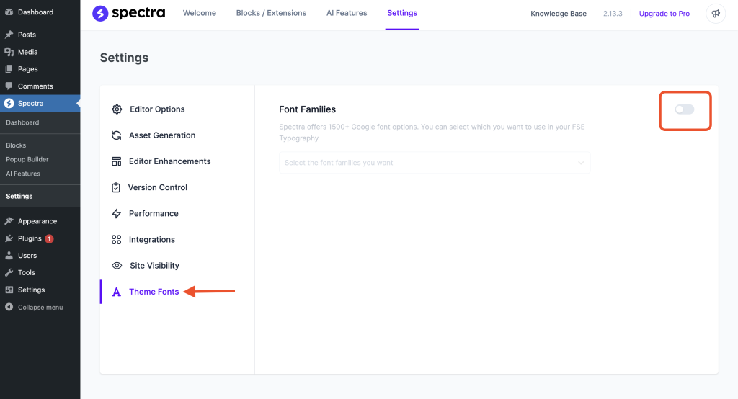Click the megaphone announcements icon
The width and height of the screenshot is (738, 399).
tap(716, 14)
